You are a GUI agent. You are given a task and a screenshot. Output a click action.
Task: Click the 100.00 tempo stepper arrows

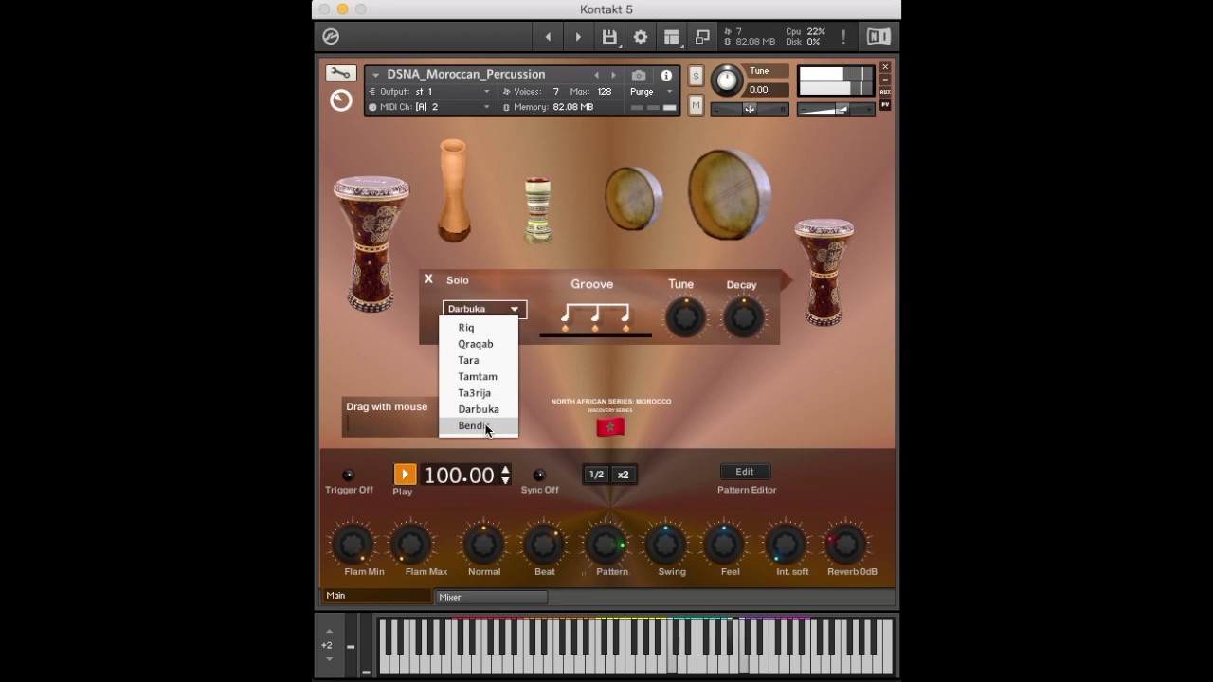tap(505, 475)
